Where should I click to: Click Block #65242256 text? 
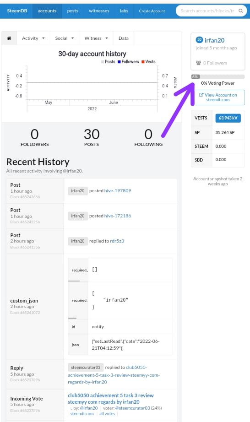[25, 222]
